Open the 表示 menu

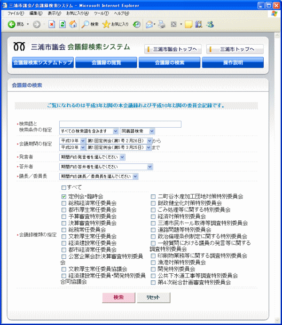click(x=55, y=14)
